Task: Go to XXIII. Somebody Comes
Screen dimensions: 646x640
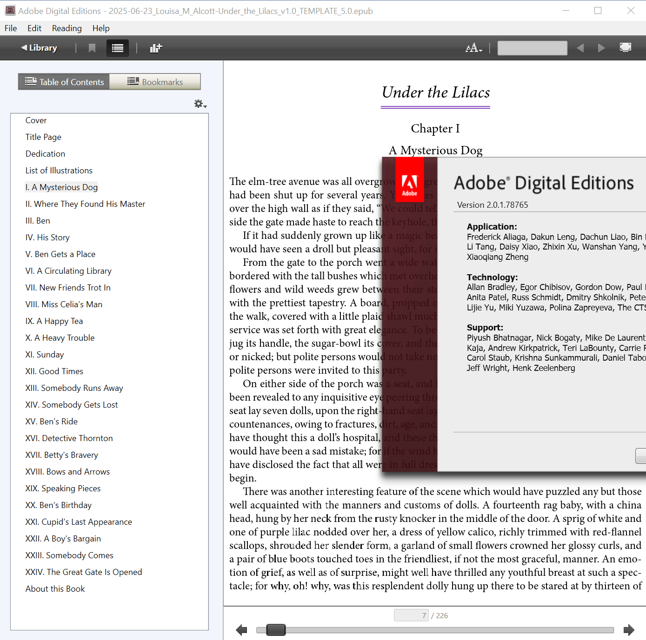Action: (69, 555)
